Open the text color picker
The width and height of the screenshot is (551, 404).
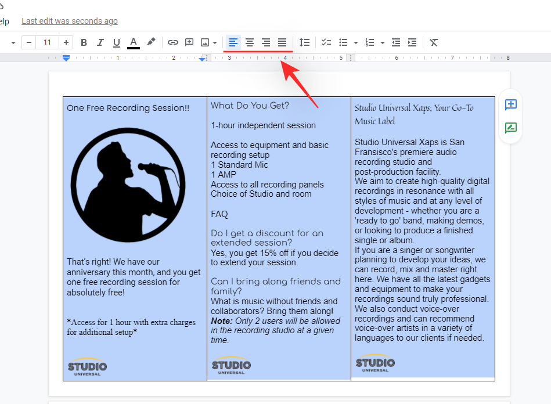134,42
